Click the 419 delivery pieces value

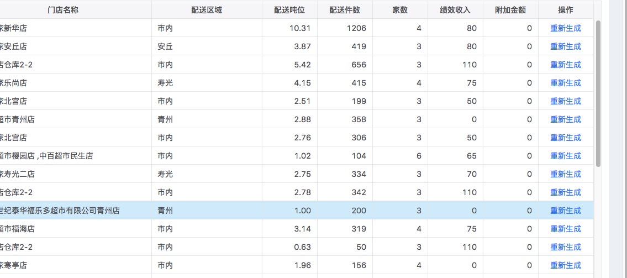pos(359,46)
